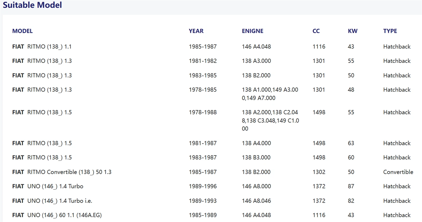Click engine 146 A4.048 in RITMO 1.1 row

(x=256, y=47)
